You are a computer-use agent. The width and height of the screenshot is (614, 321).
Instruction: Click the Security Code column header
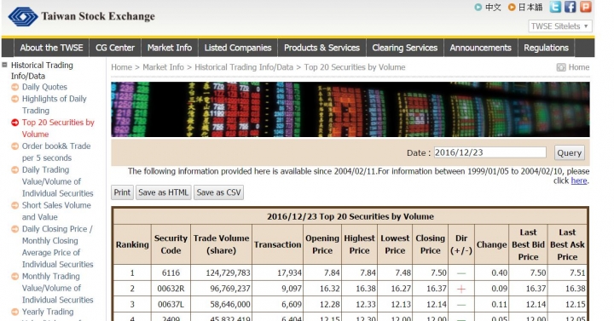tap(171, 244)
